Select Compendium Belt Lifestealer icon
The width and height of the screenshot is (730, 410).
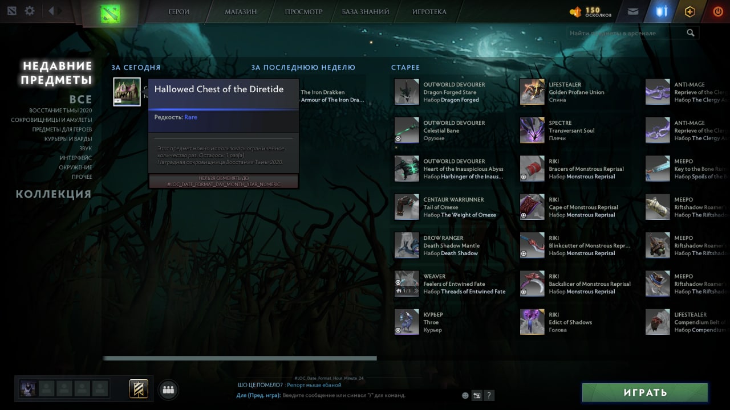tap(658, 322)
